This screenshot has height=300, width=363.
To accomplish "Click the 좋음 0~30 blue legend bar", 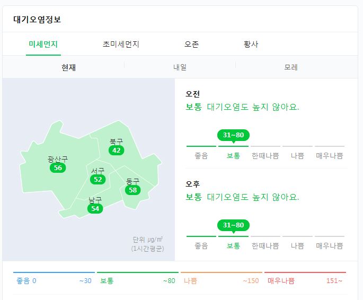I will [54, 279].
